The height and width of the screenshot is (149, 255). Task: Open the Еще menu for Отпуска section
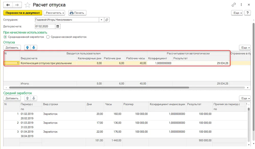pyautogui.click(x=245, y=48)
